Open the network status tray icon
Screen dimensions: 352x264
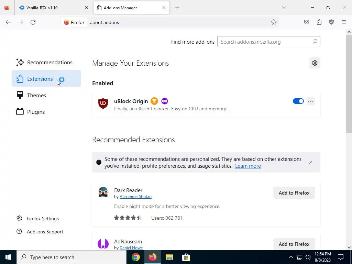coord(299,257)
